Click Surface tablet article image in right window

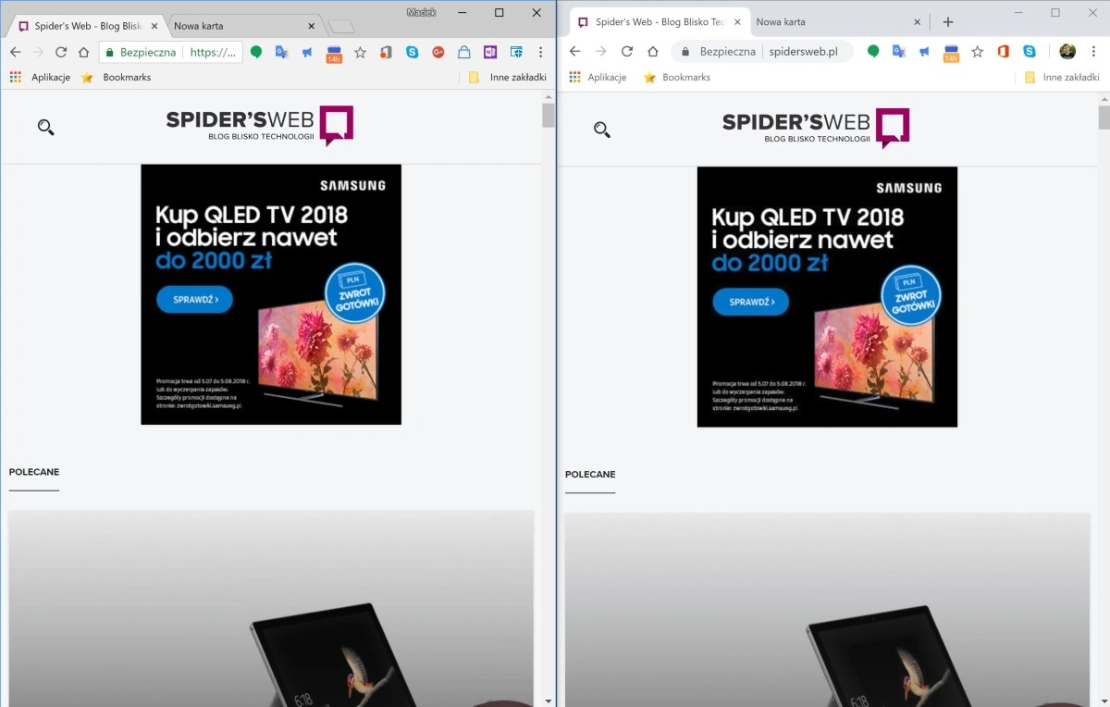click(x=828, y=609)
